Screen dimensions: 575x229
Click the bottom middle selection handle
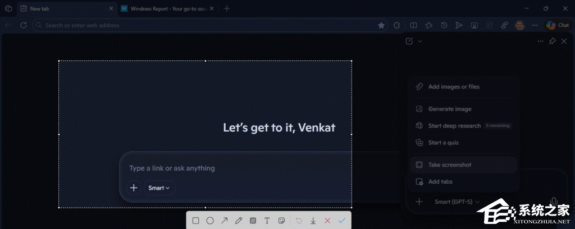tap(206, 208)
